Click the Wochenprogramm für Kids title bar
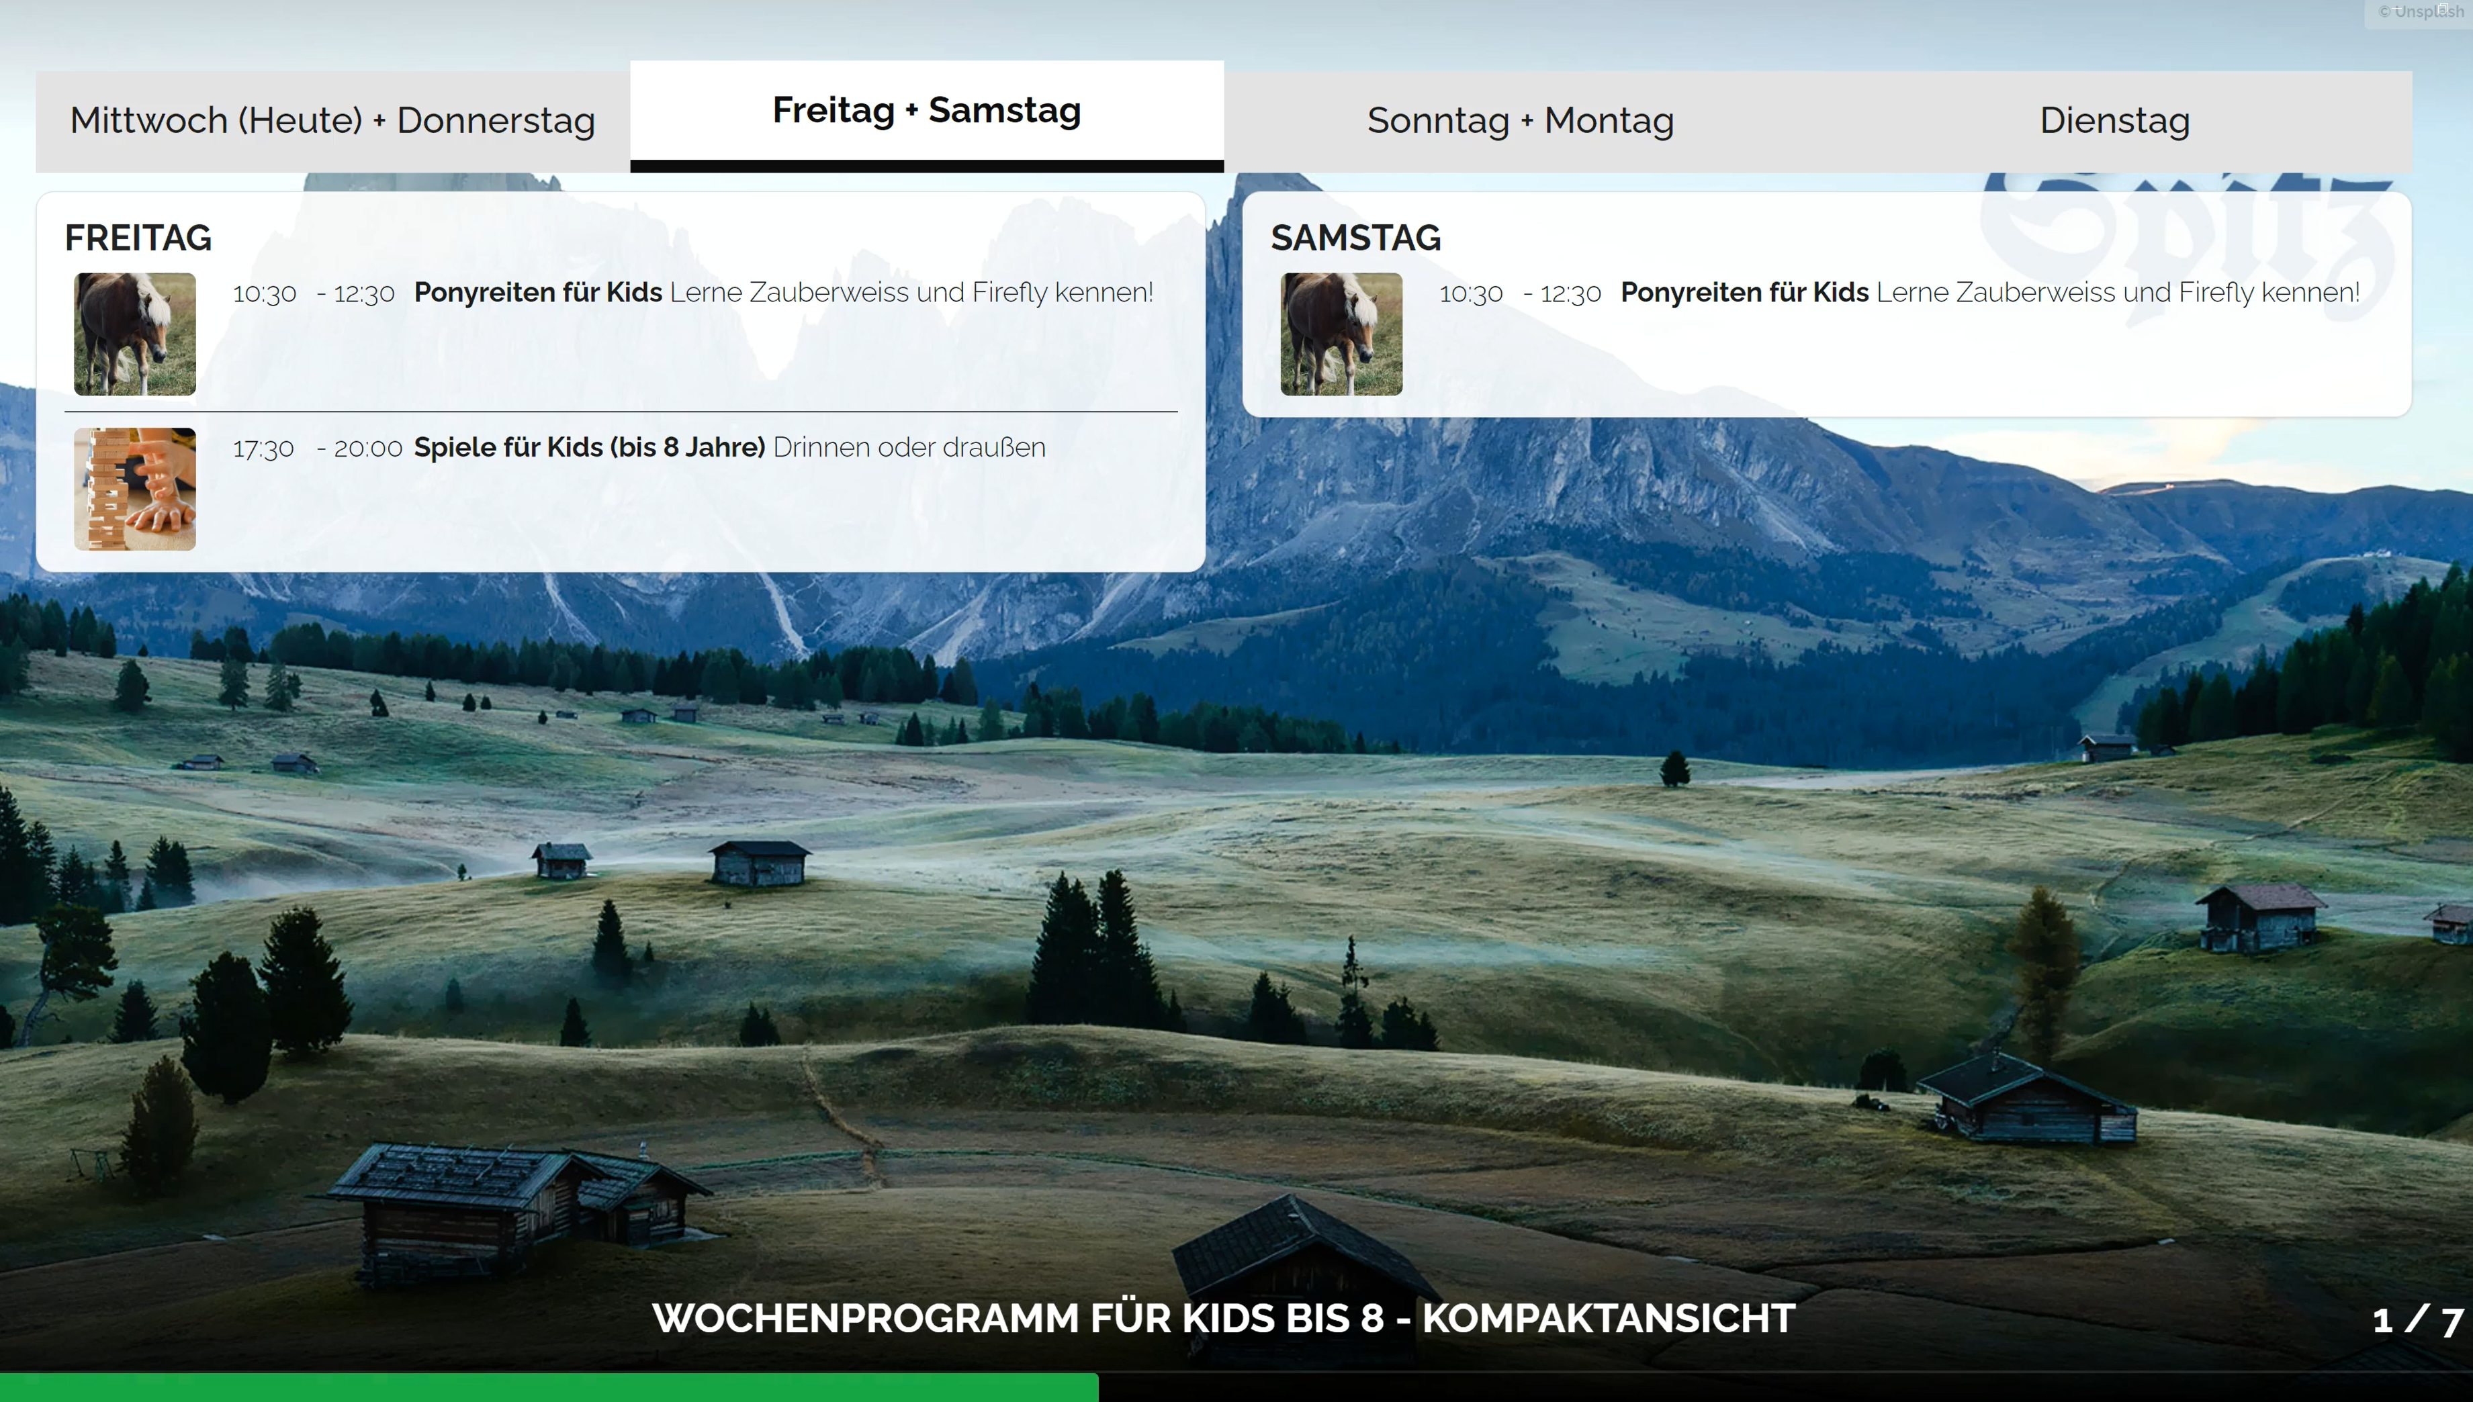 coord(1224,1319)
